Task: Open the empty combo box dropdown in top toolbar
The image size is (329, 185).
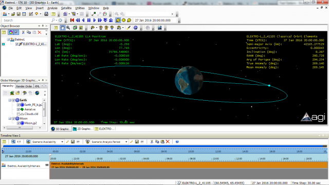Action: tap(173, 14)
